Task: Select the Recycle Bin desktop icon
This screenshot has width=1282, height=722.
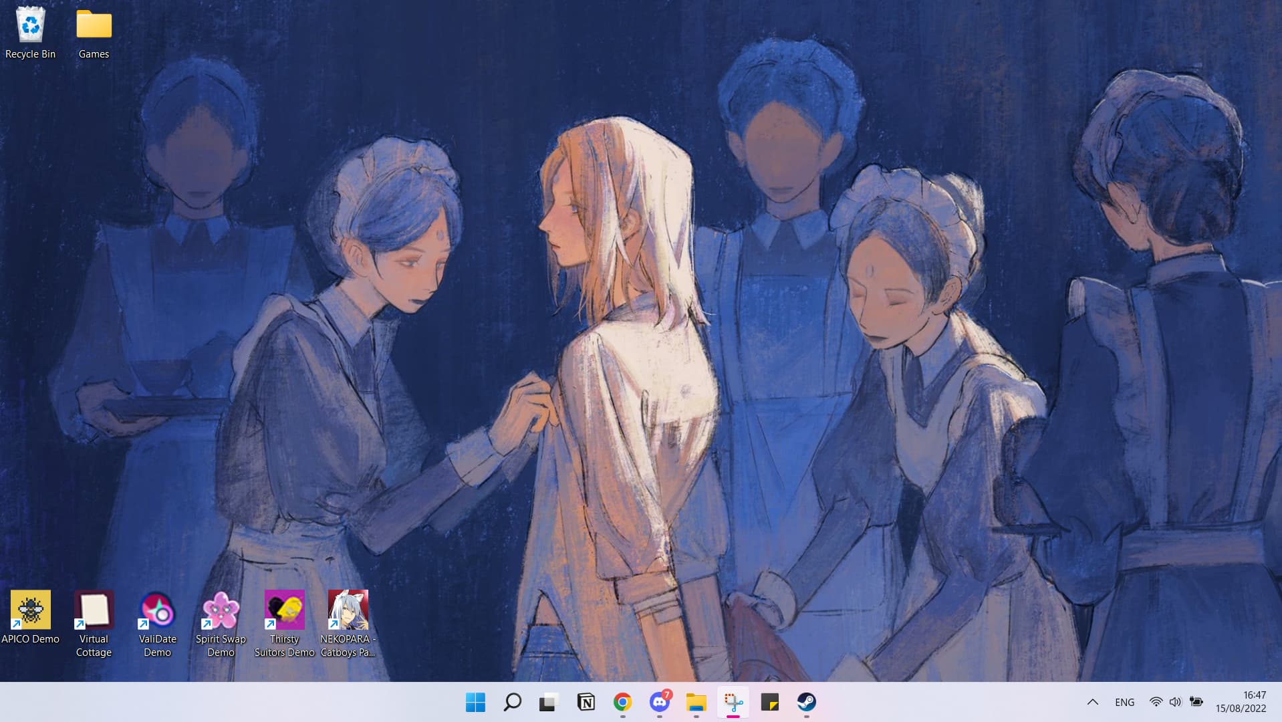Action: tap(30, 33)
